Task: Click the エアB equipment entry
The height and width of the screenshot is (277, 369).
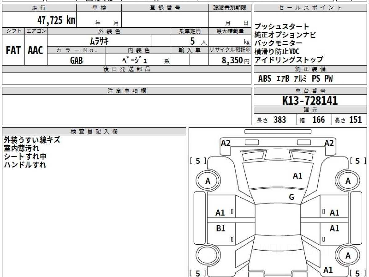Action: pyautogui.click(x=283, y=79)
